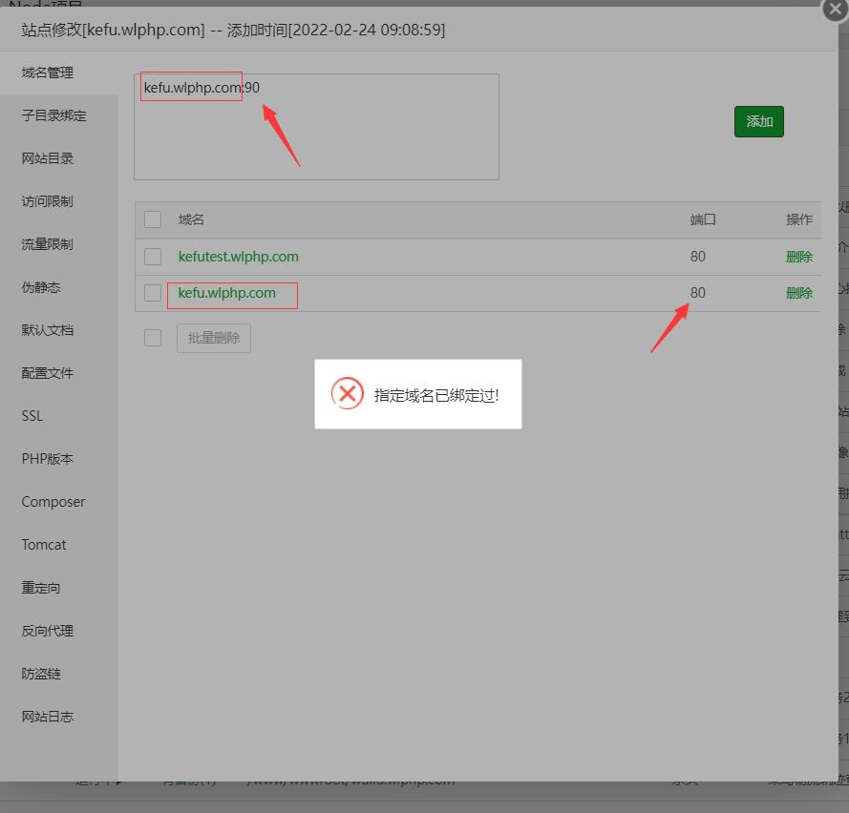The width and height of the screenshot is (849, 813).
Task: Open the SSL settings tab
Action: click(32, 416)
